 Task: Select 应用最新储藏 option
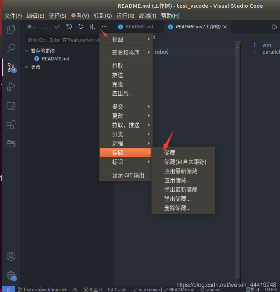pyautogui.click(x=183, y=171)
